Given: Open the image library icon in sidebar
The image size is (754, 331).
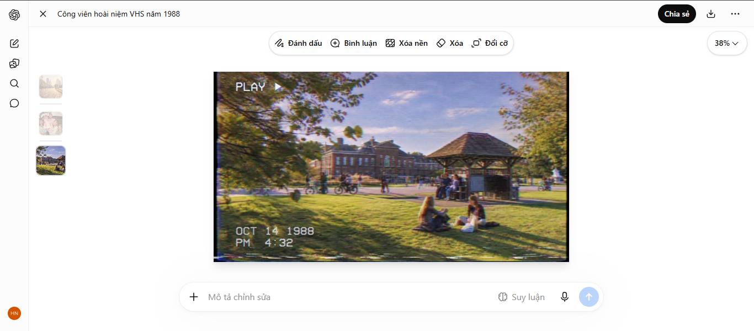Looking at the screenshot, I should pyautogui.click(x=14, y=63).
